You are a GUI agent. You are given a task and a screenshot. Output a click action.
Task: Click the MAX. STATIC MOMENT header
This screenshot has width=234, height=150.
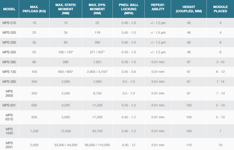click(x=66, y=9)
